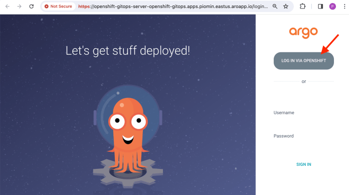Open the purple profile avatar menu

[332, 6]
